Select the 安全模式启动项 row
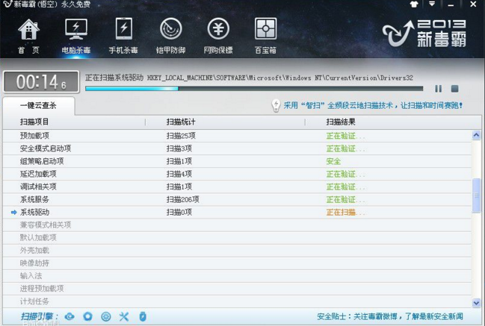The width and height of the screenshot is (485, 326). coord(237,148)
